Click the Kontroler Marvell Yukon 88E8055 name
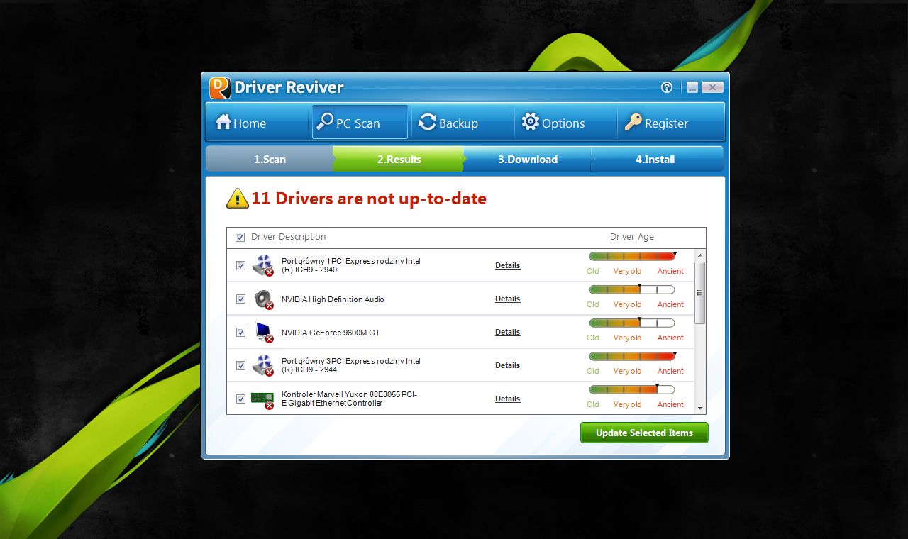Screen dimensions: 908x539 [x=349, y=399]
